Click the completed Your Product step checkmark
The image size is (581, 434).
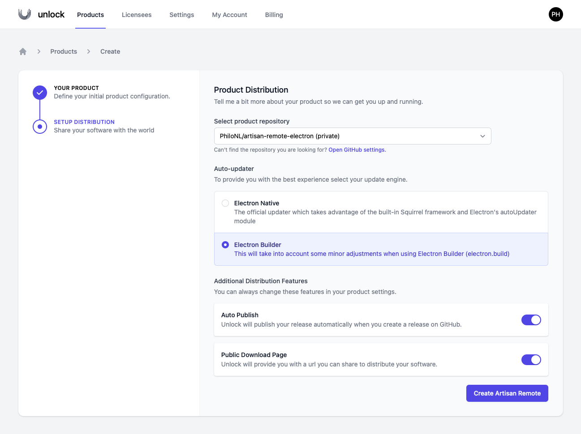pyautogui.click(x=40, y=93)
